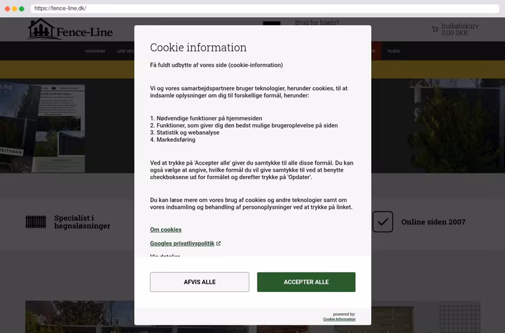Open the shopping cart icon
Image resolution: width=505 pixels, height=333 pixels.
pyautogui.click(x=435, y=29)
